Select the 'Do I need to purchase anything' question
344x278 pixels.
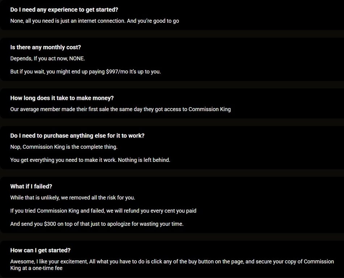pyautogui.click(x=77, y=136)
